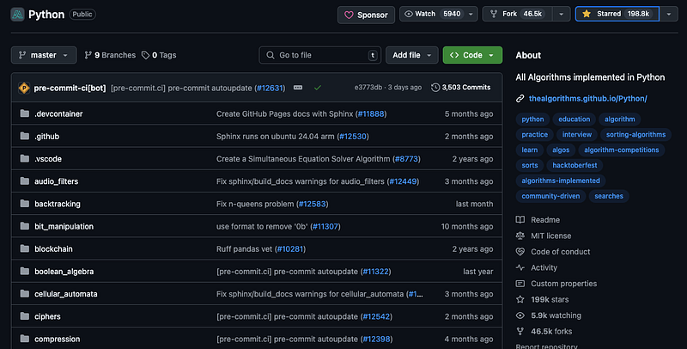This screenshot has height=349, width=687.
Task: Click the folder icon for audio_filters
Action: pyautogui.click(x=25, y=181)
